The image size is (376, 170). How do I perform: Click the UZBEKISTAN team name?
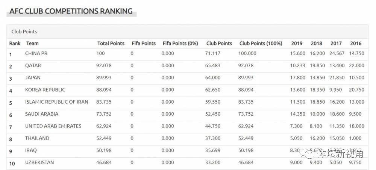coord(39,162)
